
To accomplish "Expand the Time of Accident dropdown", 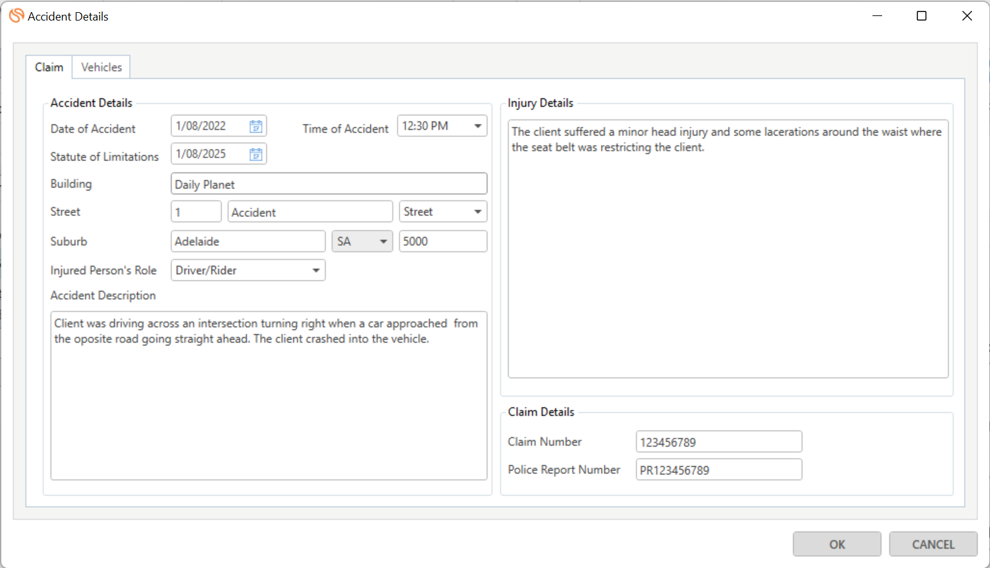I will tap(478, 126).
